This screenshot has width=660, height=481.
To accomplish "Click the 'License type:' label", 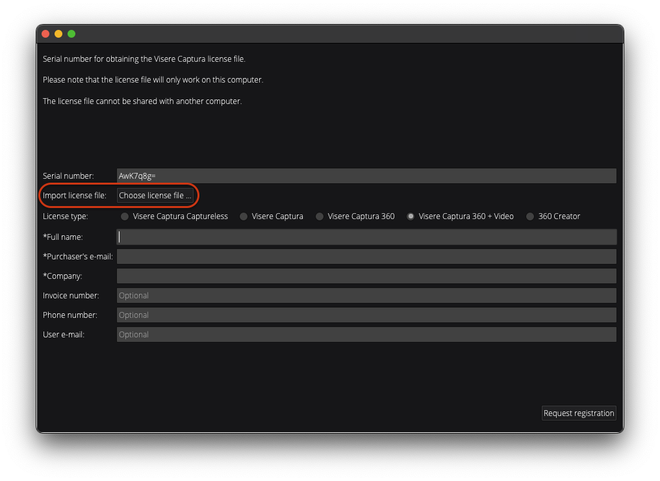I will pos(65,216).
